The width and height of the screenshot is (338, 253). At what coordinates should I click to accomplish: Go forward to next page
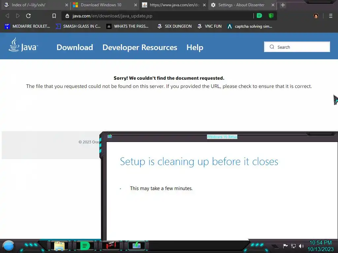tap(18, 16)
